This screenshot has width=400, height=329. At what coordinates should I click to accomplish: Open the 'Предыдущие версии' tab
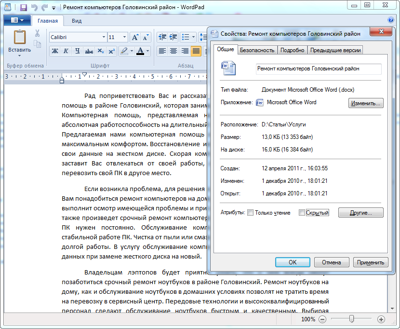(x=335, y=50)
